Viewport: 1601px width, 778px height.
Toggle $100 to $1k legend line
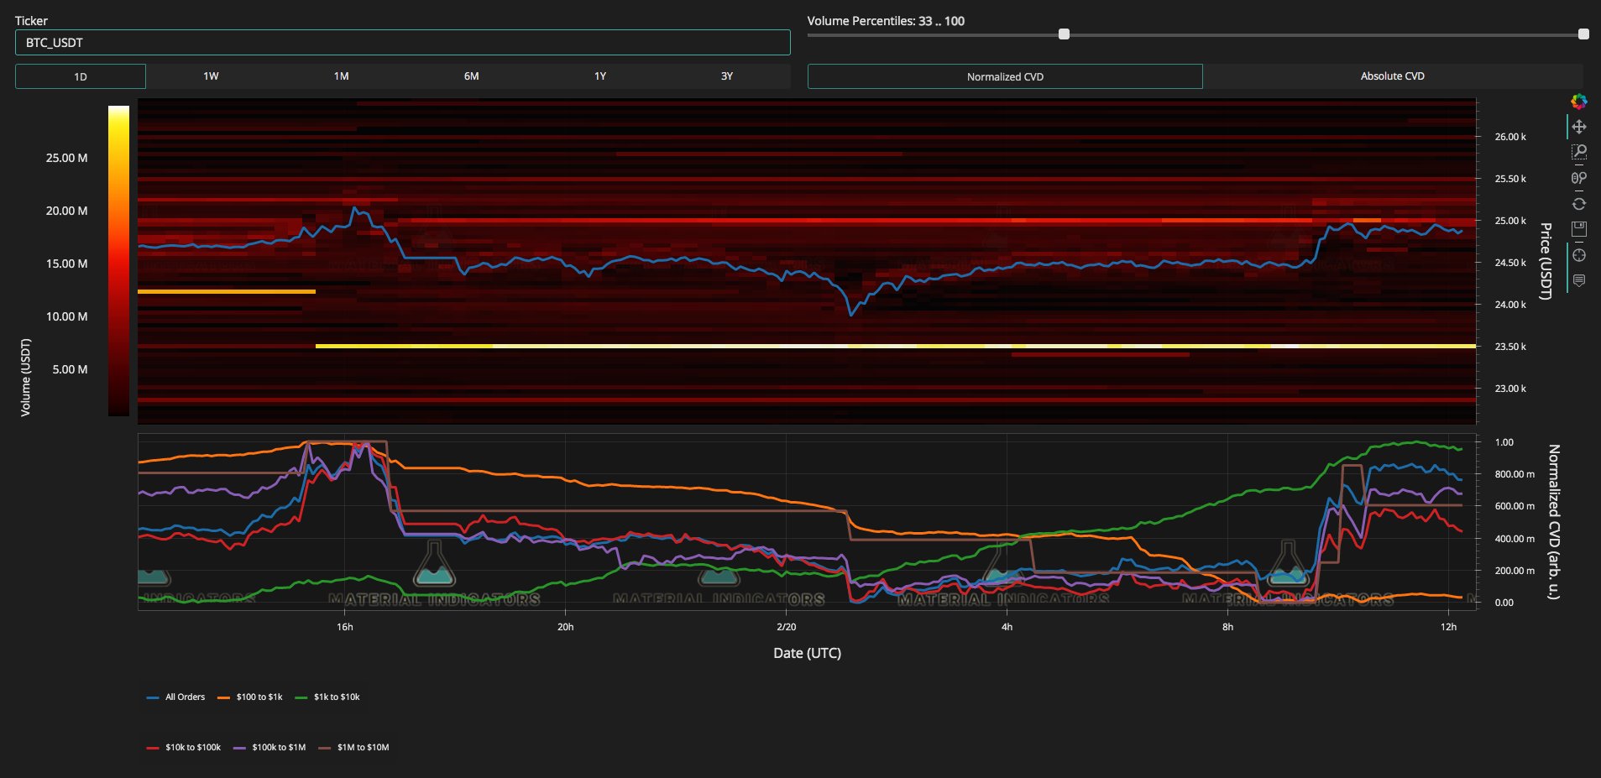(250, 697)
